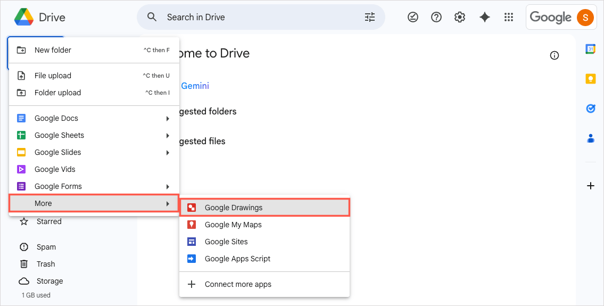The height and width of the screenshot is (306, 604).
Task: Expand the Google Forms submenu arrow
Action: pyautogui.click(x=168, y=186)
